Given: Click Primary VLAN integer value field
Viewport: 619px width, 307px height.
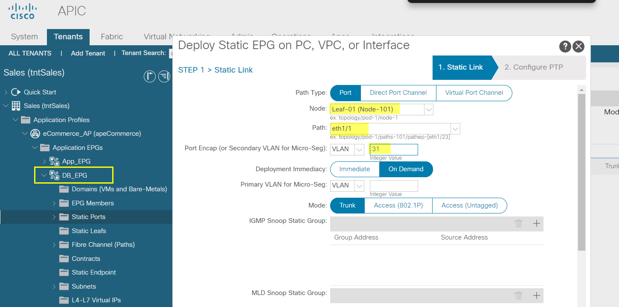Looking at the screenshot, I should pyautogui.click(x=394, y=186).
